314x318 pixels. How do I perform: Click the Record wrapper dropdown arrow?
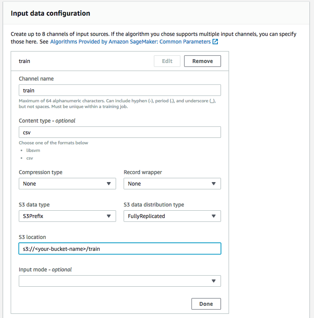214,184
